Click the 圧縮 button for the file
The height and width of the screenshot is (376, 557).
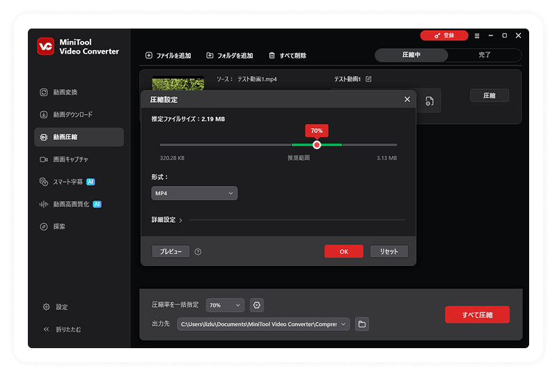point(489,95)
